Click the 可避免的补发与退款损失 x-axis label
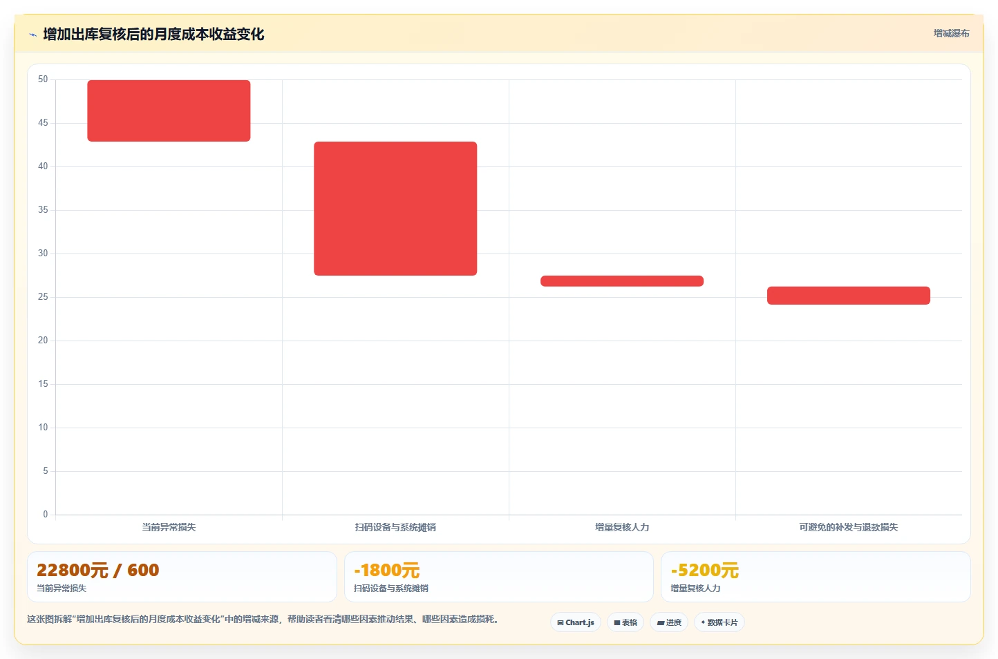 click(849, 527)
